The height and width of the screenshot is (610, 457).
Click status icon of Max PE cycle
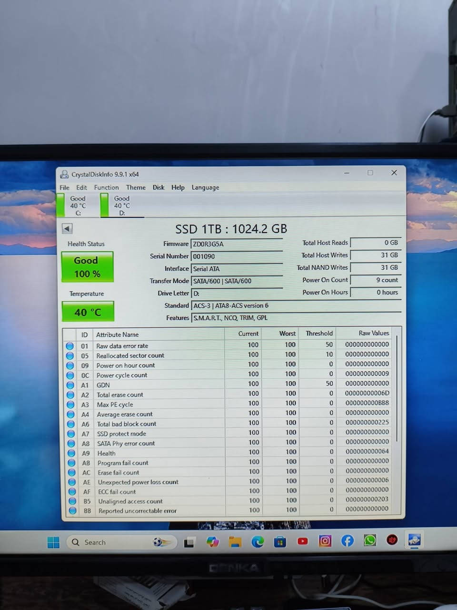(70, 405)
